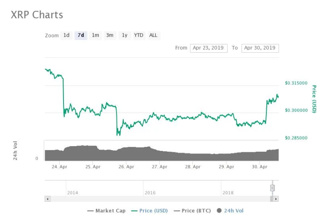Choose the YTD zoom option
Image resolution: width=319 pixels, height=217 pixels.
tap(139, 35)
